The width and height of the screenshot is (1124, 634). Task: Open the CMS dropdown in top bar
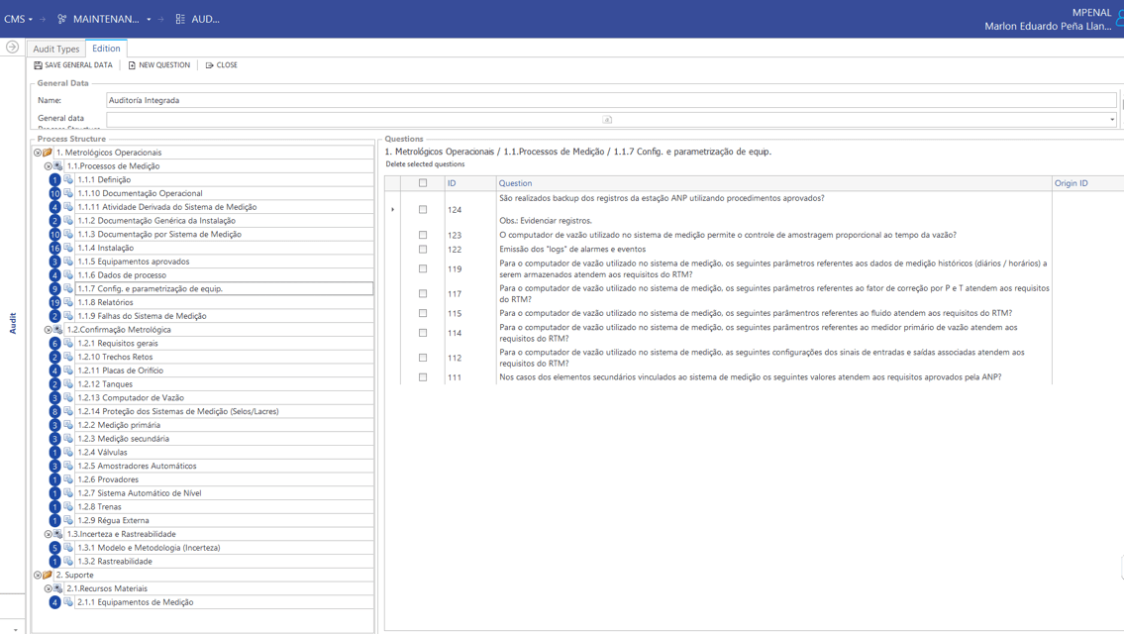(x=18, y=19)
